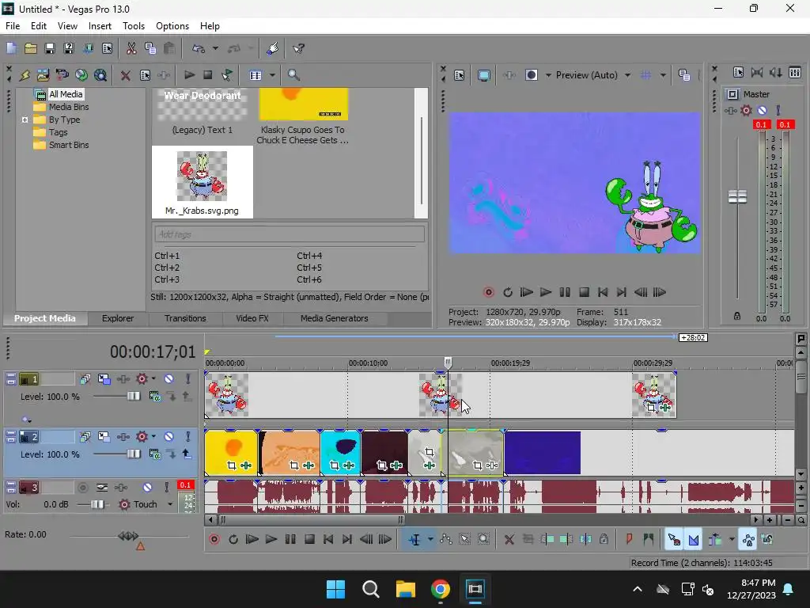This screenshot has height=608, width=810.
Task: Open the Touch automation mode dropdown on track 3
Action: (x=170, y=504)
